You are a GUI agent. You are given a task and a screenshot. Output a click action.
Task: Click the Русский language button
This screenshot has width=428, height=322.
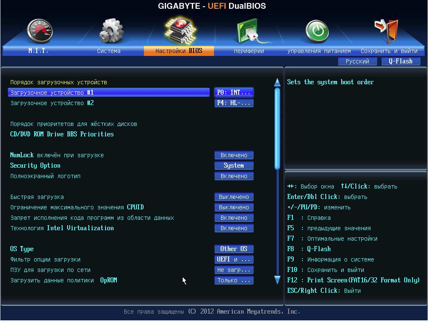pyautogui.click(x=358, y=61)
